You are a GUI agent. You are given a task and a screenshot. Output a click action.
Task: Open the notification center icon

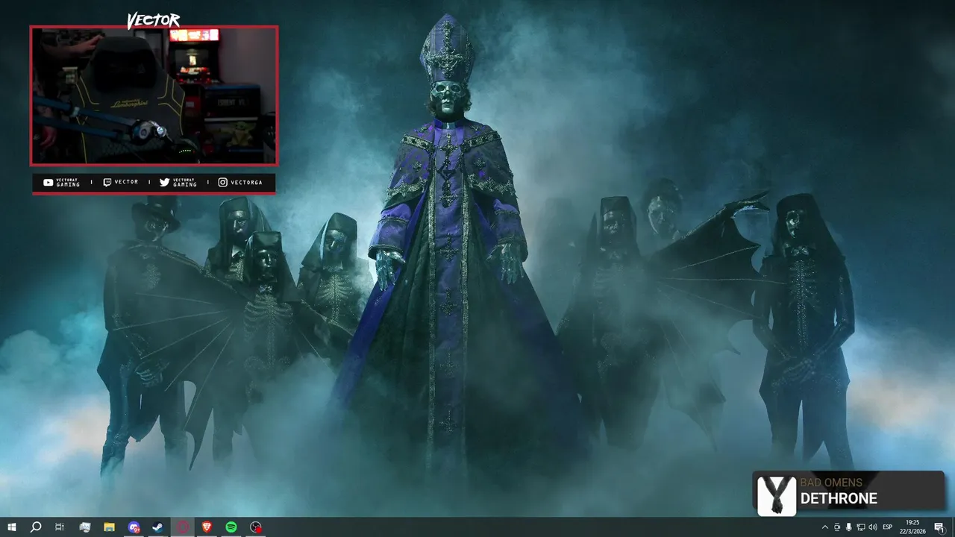pyautogui.click(x=939, y=527)
